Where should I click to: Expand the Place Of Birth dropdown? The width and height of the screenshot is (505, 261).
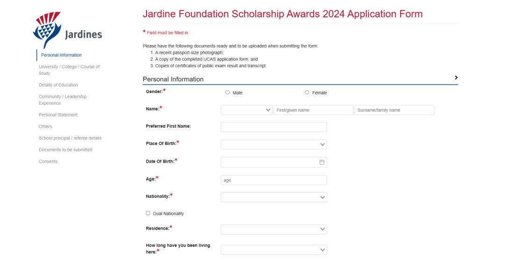[274, 145]
